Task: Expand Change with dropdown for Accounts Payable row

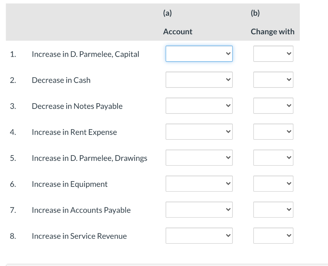Action: click(273, 210)
